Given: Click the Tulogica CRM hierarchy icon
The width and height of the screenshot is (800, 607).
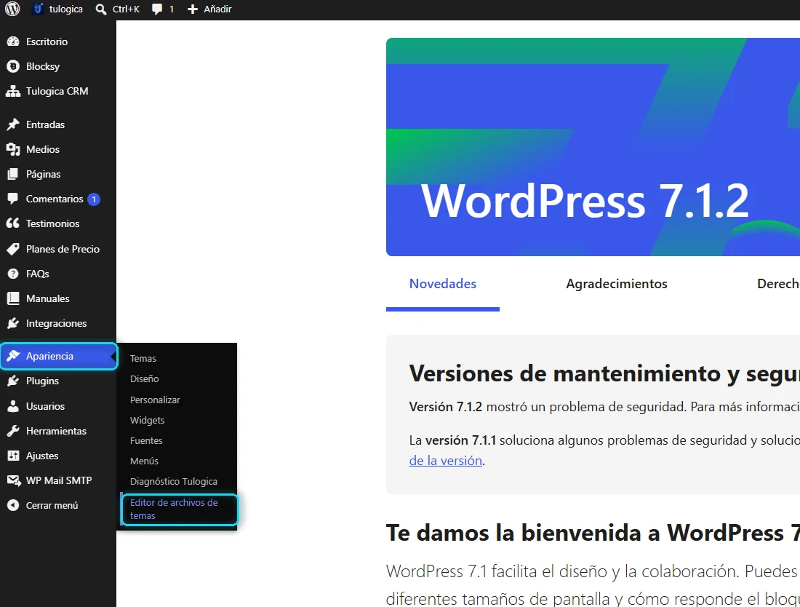Looking at the screenshot, I should (13, 91).
